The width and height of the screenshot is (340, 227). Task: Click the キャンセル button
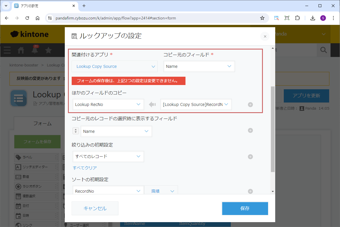click(95, 208)
